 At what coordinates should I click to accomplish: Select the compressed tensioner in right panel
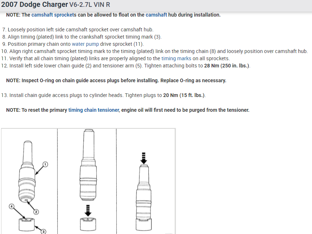pos(144,195)
